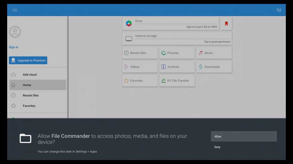Screen dimensions: 293x164
Task: Click the Upgrade to Premium button
Action: point(28,60)
